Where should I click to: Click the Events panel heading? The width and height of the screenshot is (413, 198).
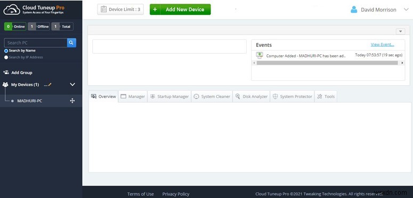point(264,45)
